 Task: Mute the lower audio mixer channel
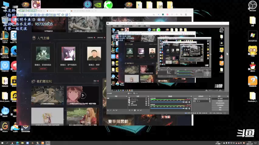pos(186,108)
